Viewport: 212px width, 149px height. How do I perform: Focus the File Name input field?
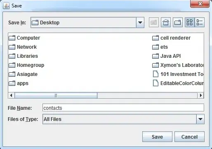click(123, 108)
